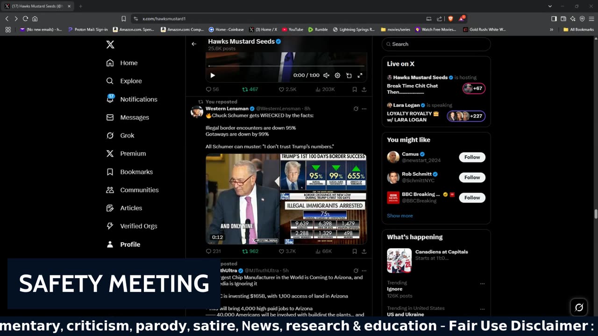Open more options on MJTruthUltra post

(364, 271)
